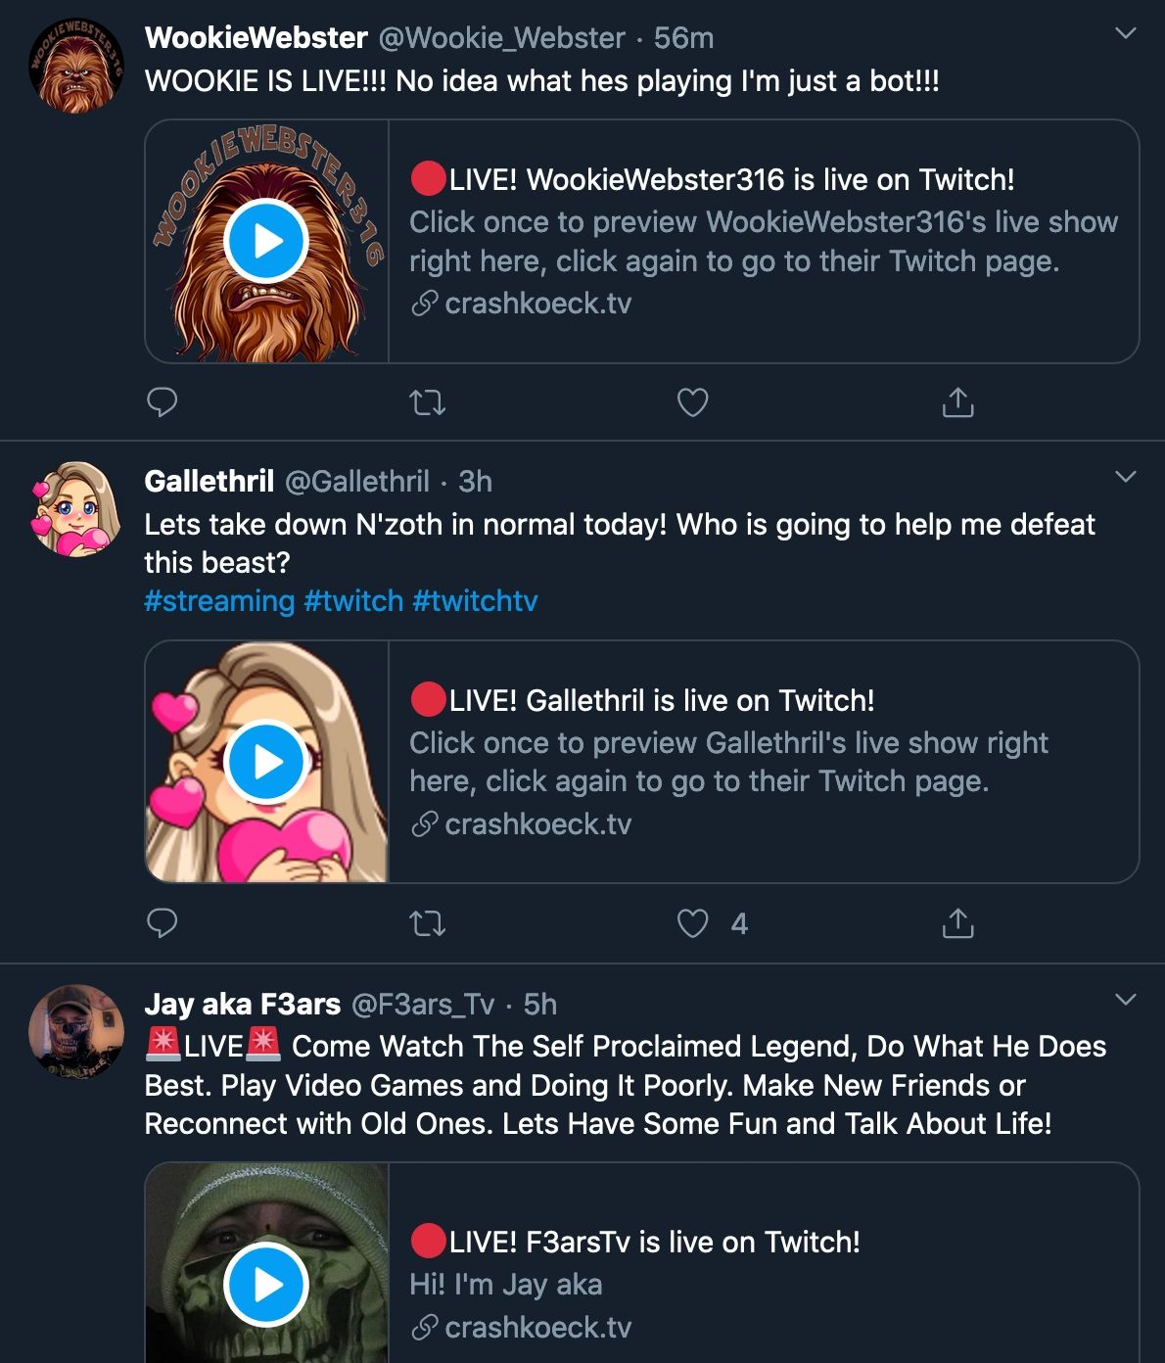
Task: Click the #twitchtv hashtag link
Action: pyautogui.click(x=475, y=601)
